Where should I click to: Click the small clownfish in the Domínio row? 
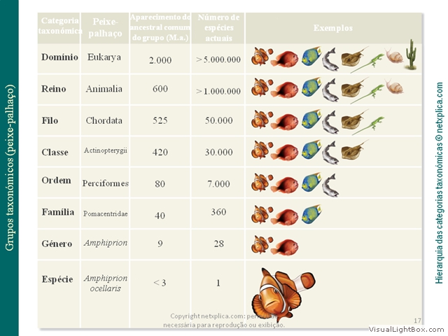point(262,56)
